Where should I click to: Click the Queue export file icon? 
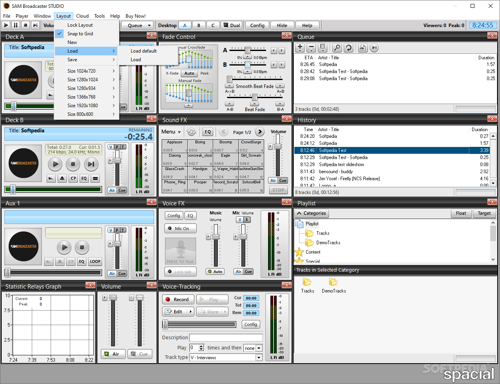pos(363,48)
